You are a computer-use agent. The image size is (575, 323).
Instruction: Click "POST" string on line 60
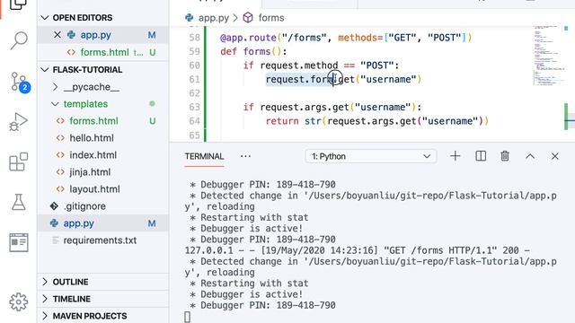pyautogui.click(x=376, y=65)
